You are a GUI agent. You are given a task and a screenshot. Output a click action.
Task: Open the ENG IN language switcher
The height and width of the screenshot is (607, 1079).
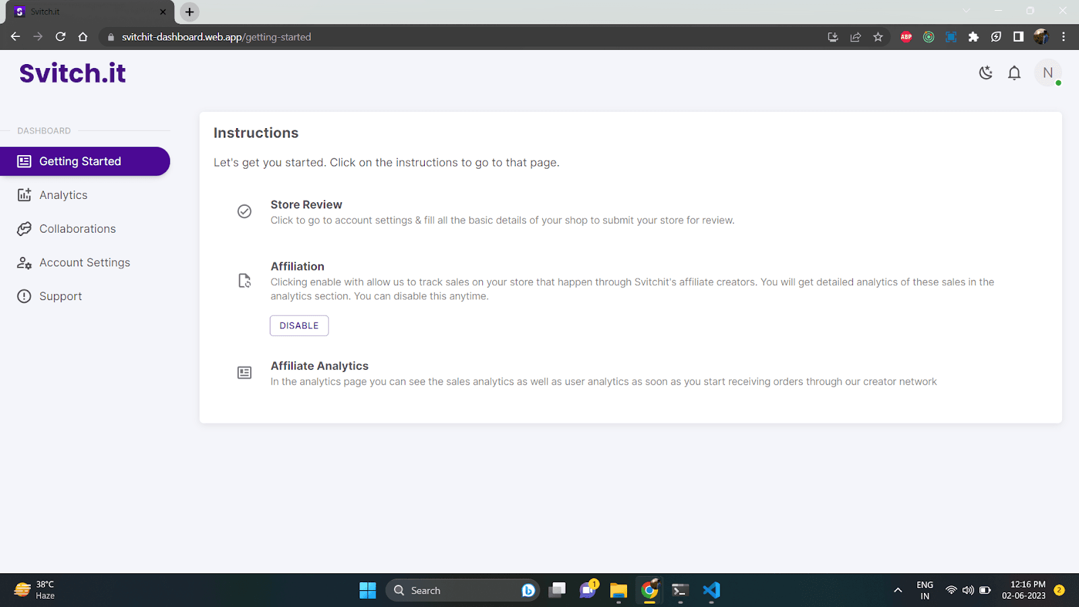[925, 590]
